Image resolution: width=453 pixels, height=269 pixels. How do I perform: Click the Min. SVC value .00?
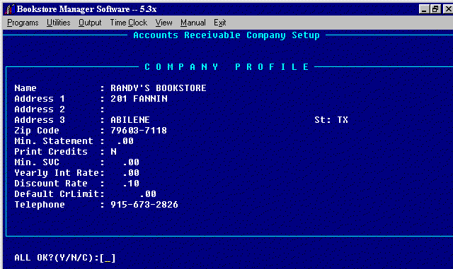(131, 162)
